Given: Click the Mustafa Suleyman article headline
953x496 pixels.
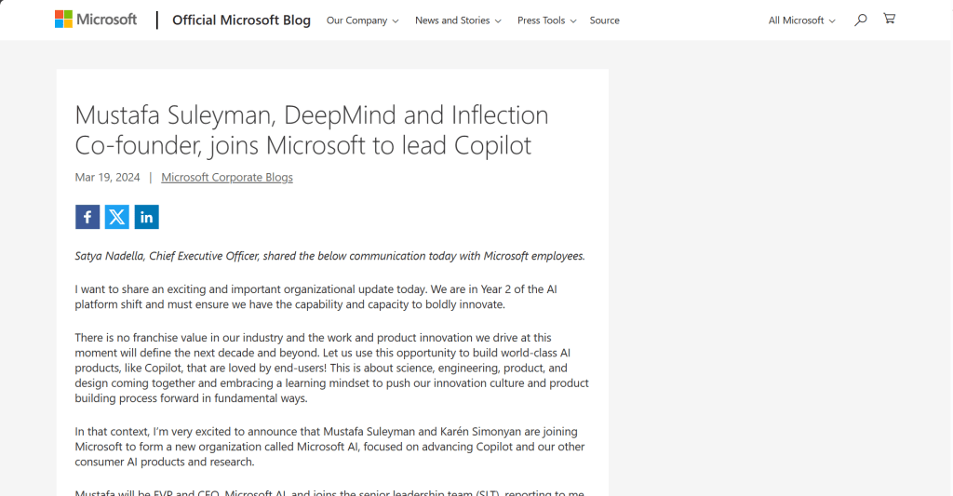Looking at the screenshot, I should coord(311,130).
